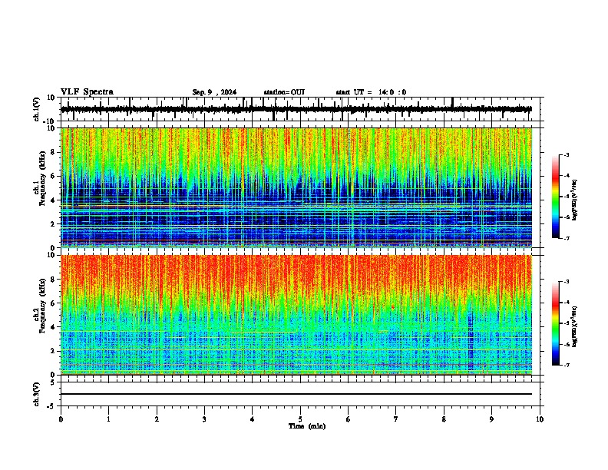Click the ch.2 "Frequency (kHz)" axis label
This screenshot has width=608, height=470.
(x=41, y=306)
